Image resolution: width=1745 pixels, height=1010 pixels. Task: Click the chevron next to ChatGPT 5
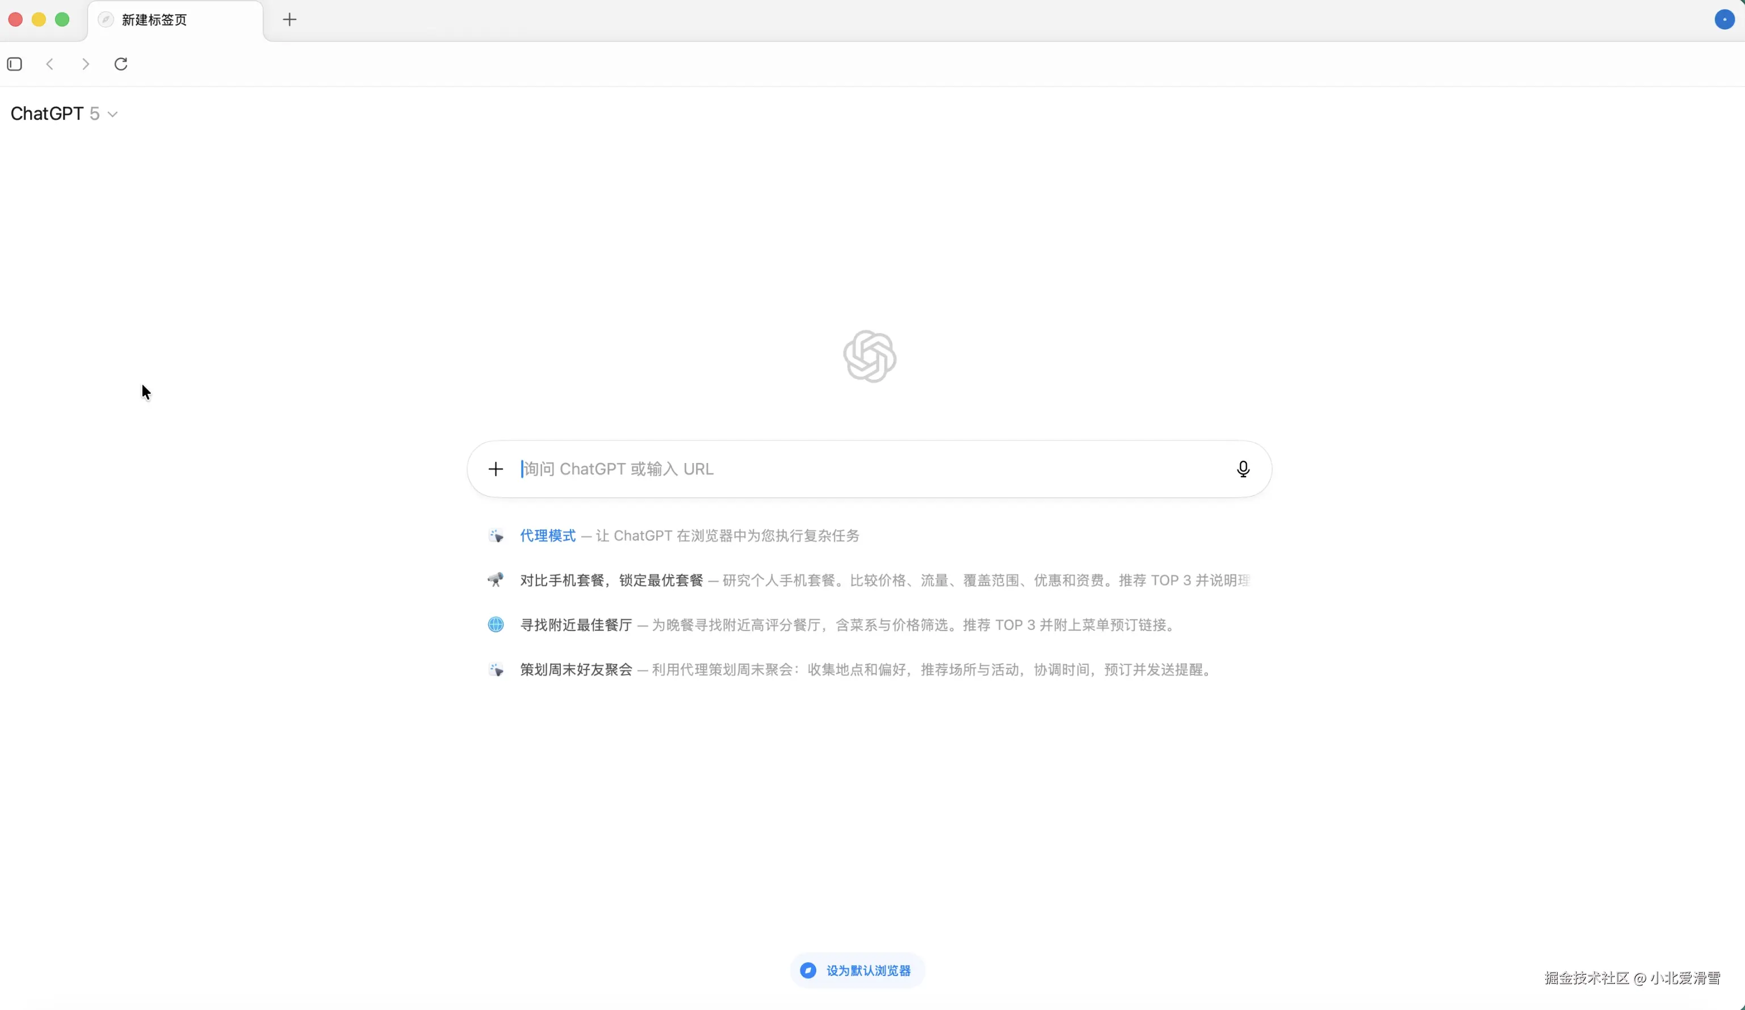[113, 114]
